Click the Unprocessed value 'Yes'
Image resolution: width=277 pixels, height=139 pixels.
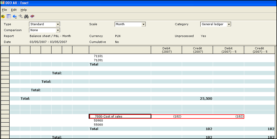(203, 36)
